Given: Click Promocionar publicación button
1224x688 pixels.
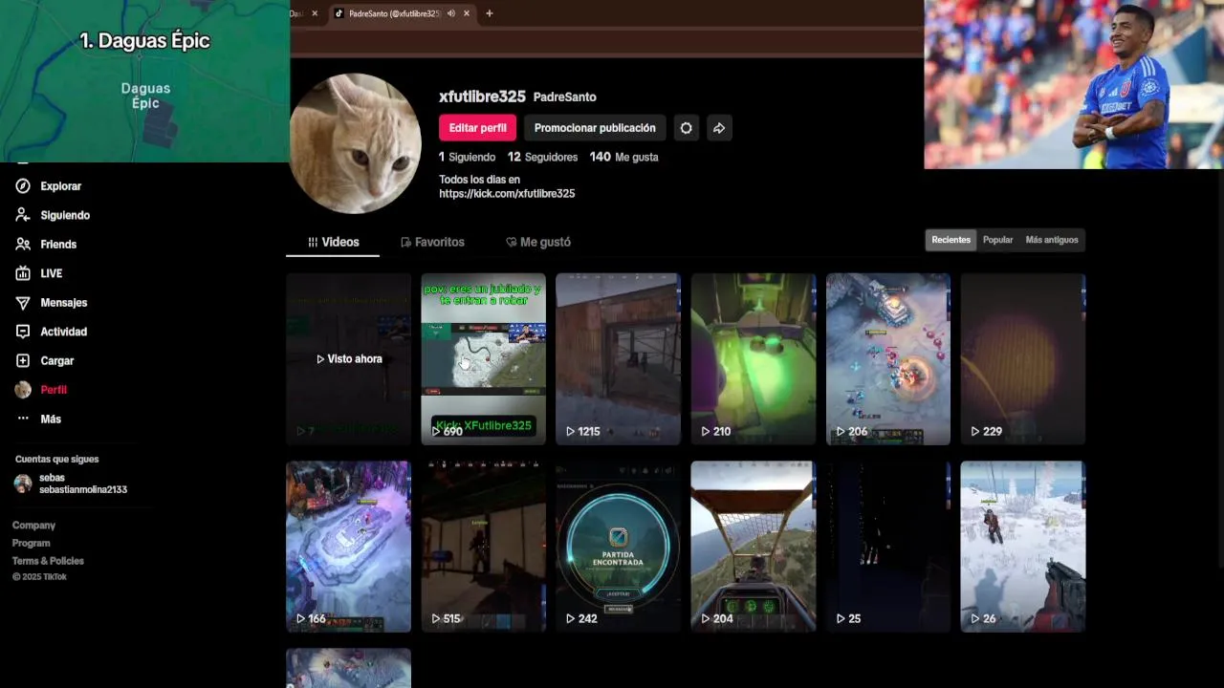Looking at the screenshot, I should coord(595,128).
